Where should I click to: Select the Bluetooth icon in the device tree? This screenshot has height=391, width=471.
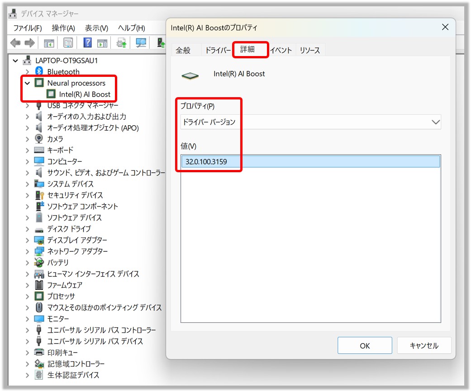(39, 71)
